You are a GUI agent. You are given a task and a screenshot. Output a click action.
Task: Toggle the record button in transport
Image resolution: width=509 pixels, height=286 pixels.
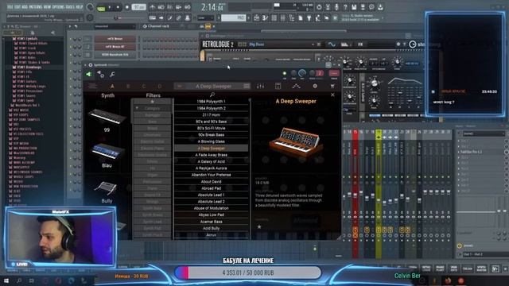[127, 7]
